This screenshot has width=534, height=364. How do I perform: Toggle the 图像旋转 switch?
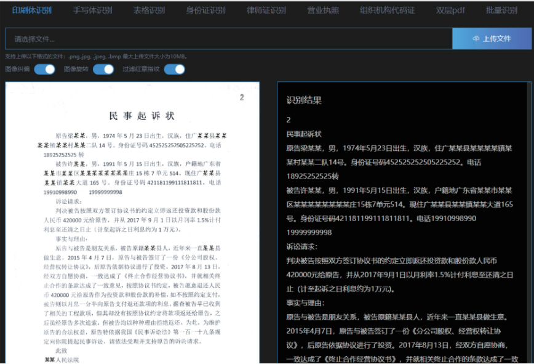coord(103,69)
